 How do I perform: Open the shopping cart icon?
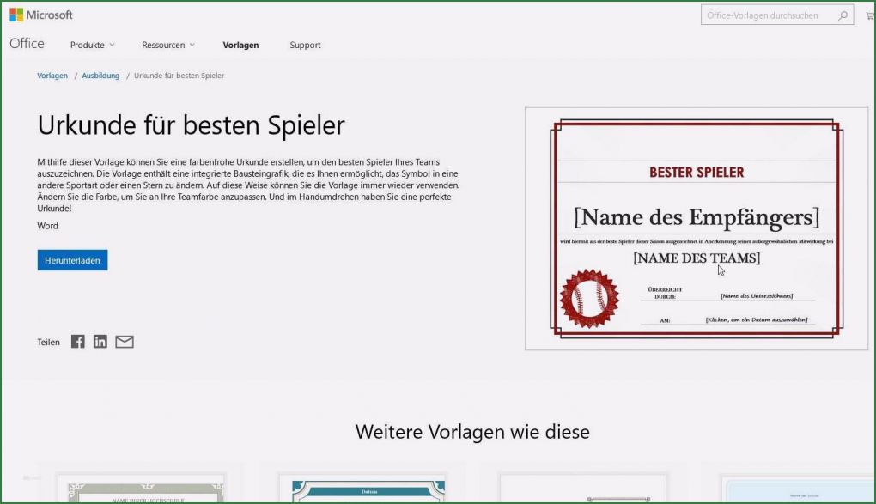870,15
